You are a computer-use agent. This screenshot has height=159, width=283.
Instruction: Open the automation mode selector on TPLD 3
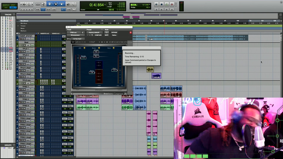32,64
